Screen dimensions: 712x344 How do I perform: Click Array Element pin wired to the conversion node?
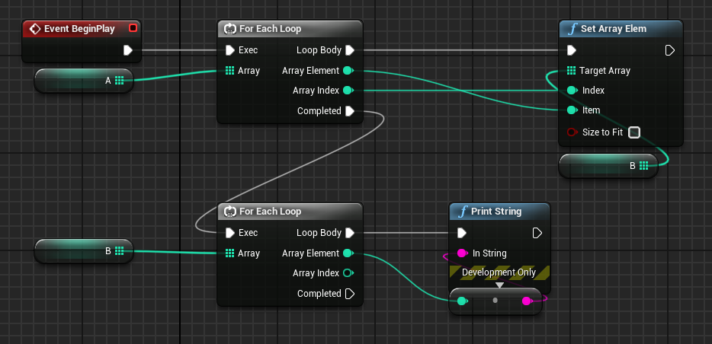tap(348, 253)
